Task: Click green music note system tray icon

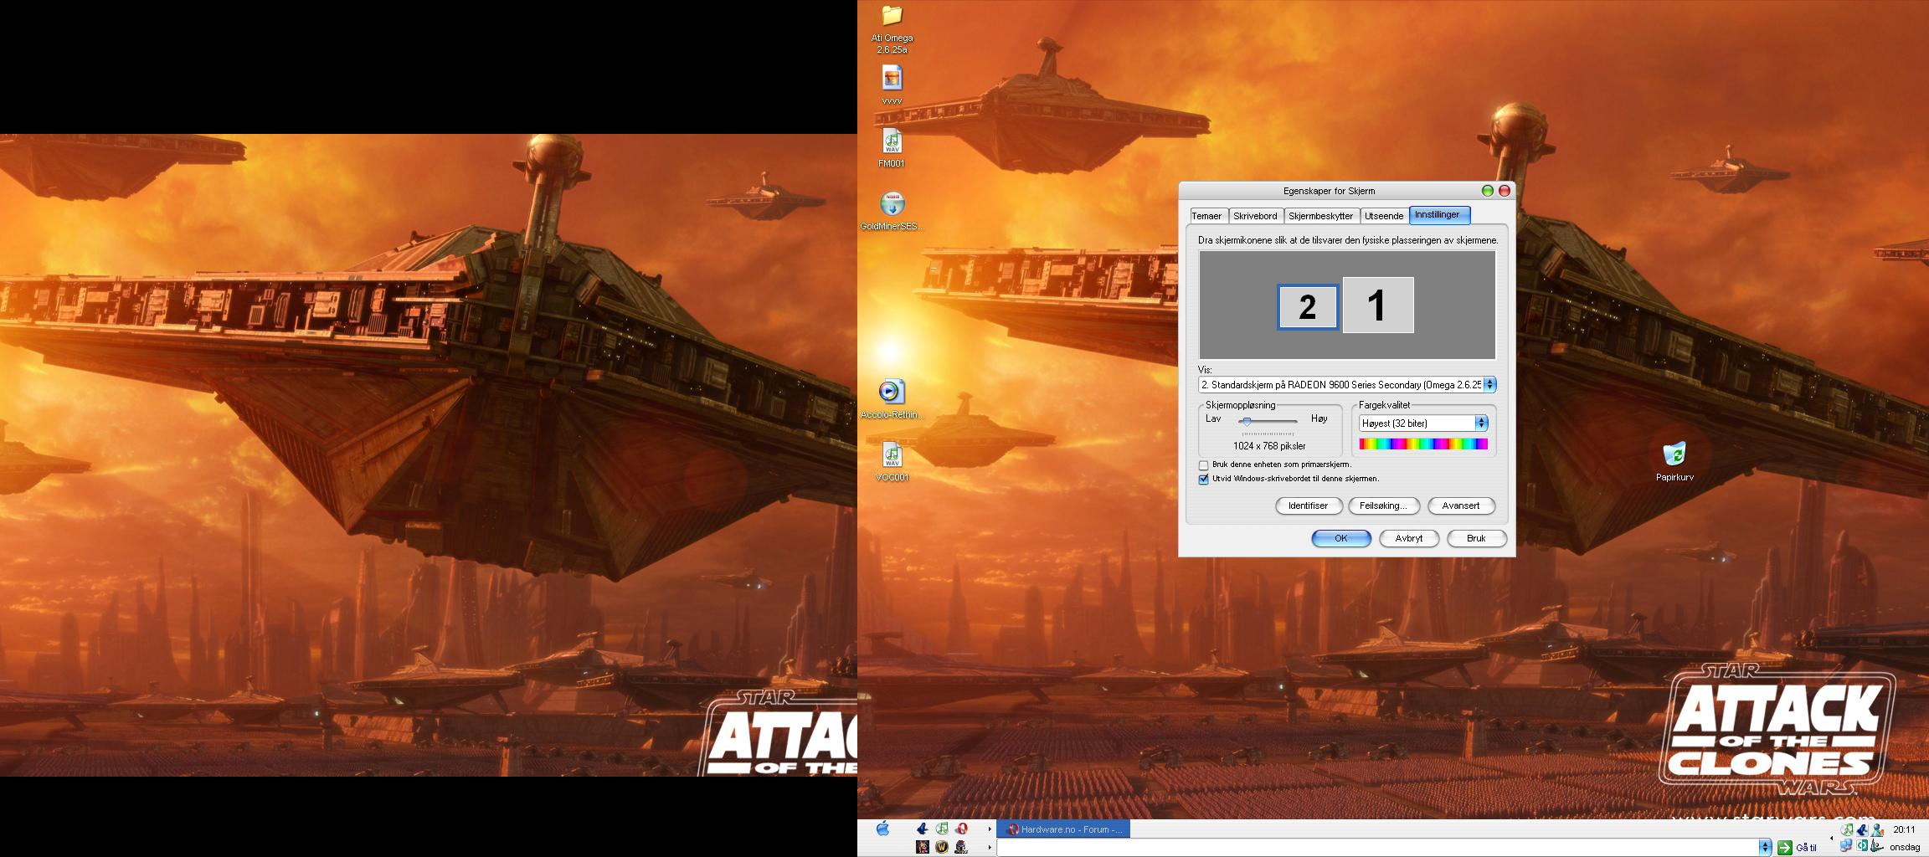Action: tap(1846, 829)
